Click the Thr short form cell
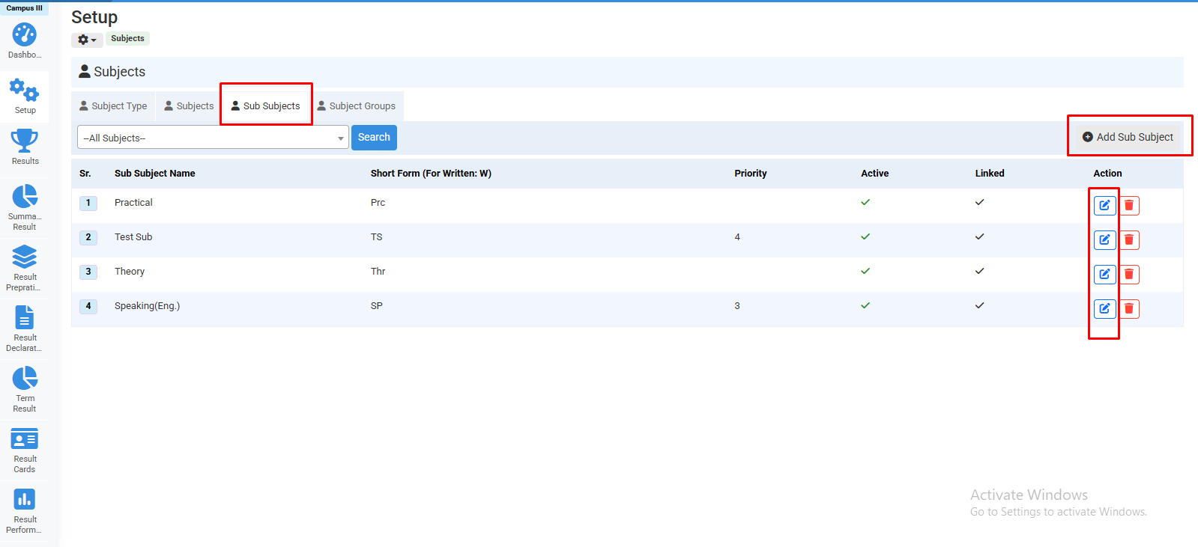The width and height of the screenshot is (1198, 547). (378, 272)
